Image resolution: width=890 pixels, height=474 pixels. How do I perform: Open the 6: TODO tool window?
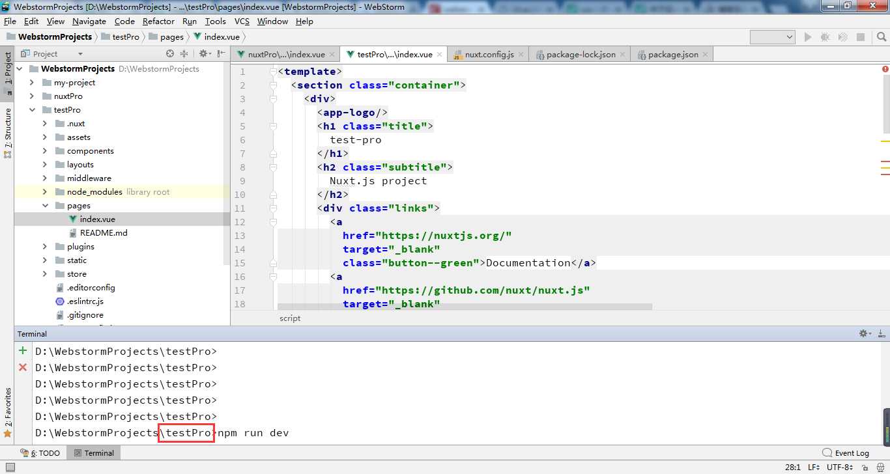coord(40,453)
